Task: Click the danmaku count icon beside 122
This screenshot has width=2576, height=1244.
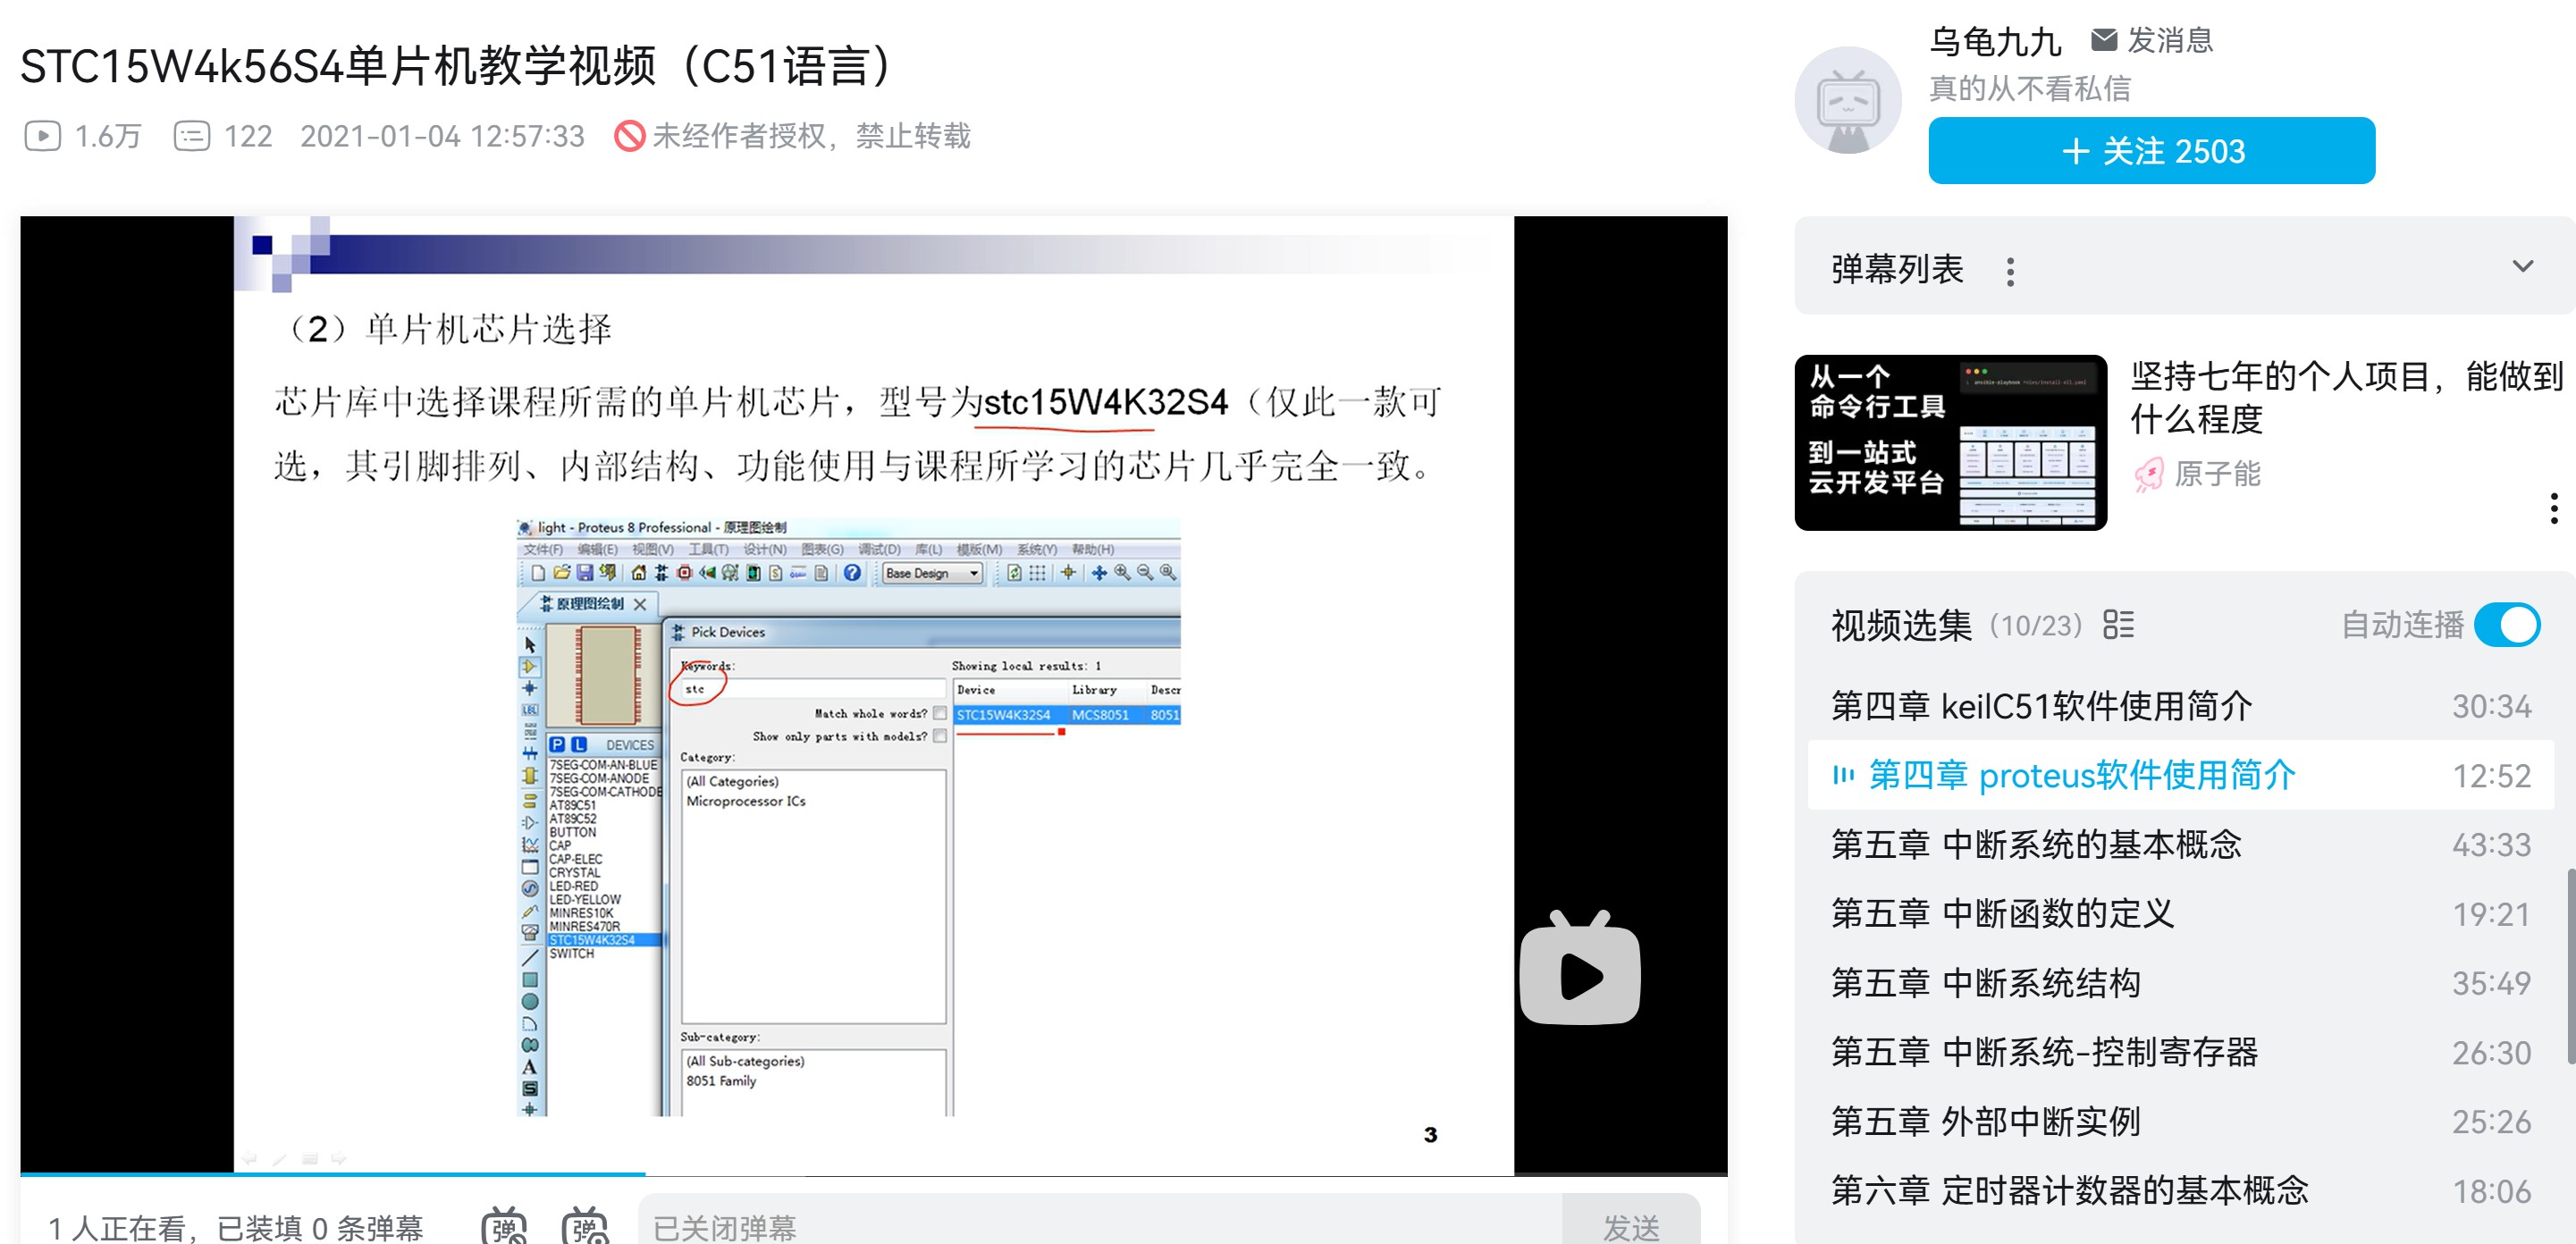Action: (191, 135)
